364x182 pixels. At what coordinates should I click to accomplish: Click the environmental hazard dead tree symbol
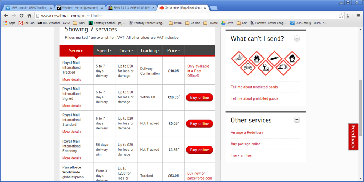pos(265,68)
